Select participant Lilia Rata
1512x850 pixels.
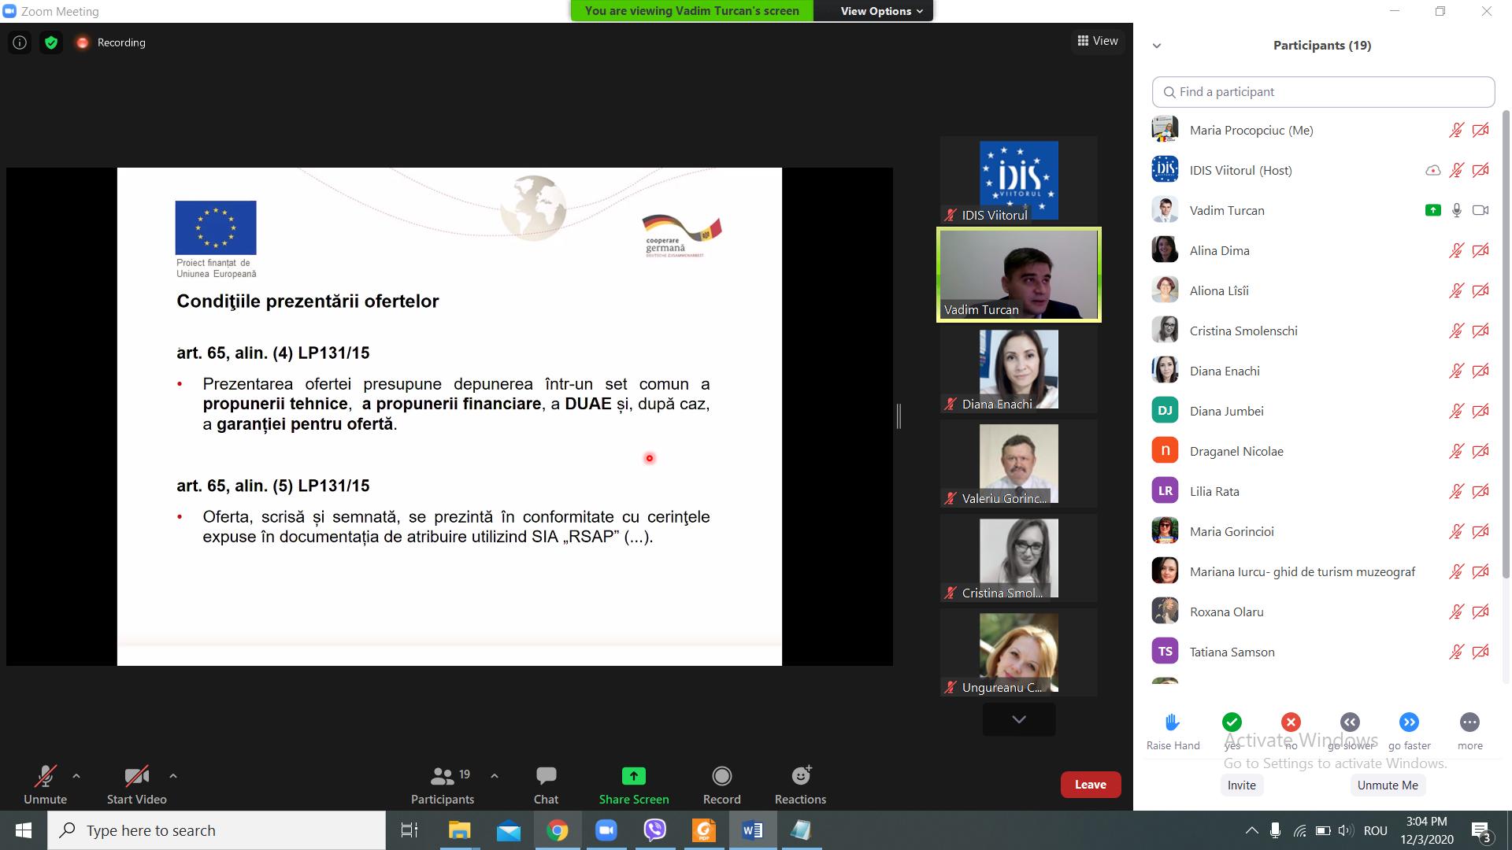[1323, 491]
